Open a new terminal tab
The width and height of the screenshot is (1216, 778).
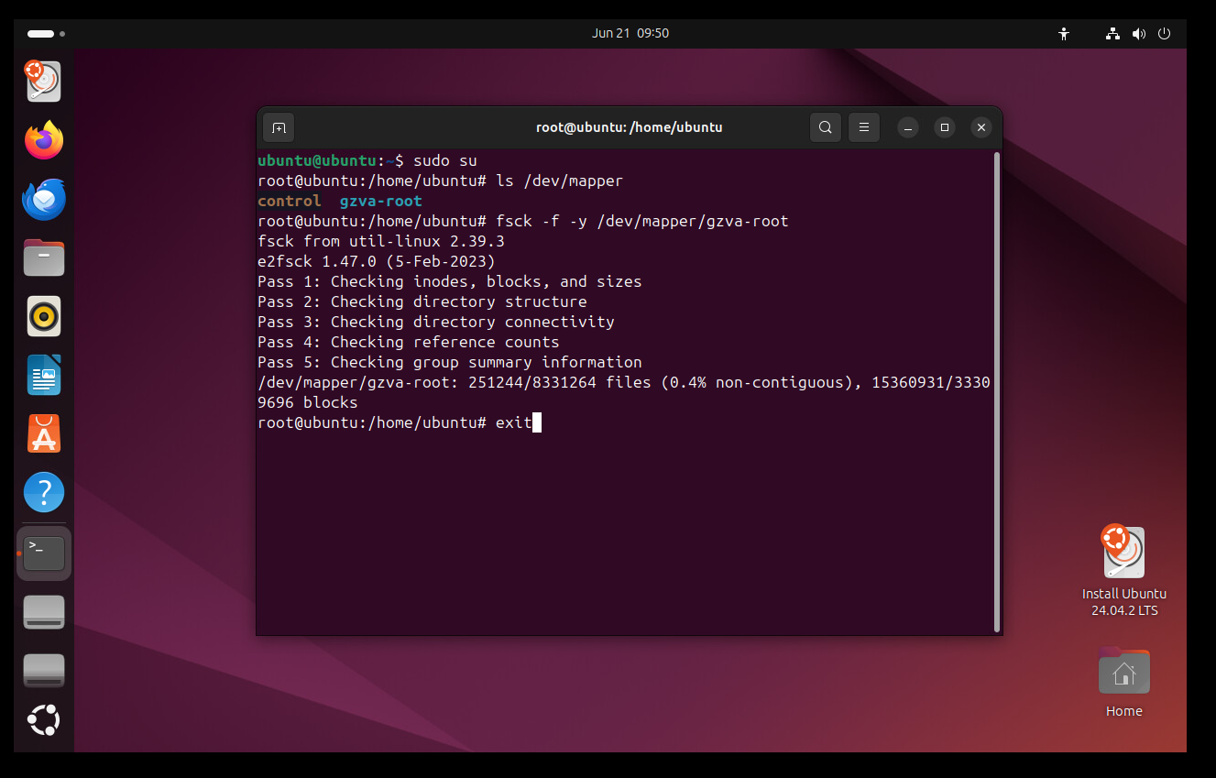point(278,127)
